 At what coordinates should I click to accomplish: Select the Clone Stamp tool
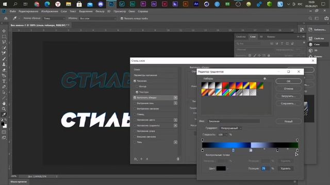coord(4,64)
